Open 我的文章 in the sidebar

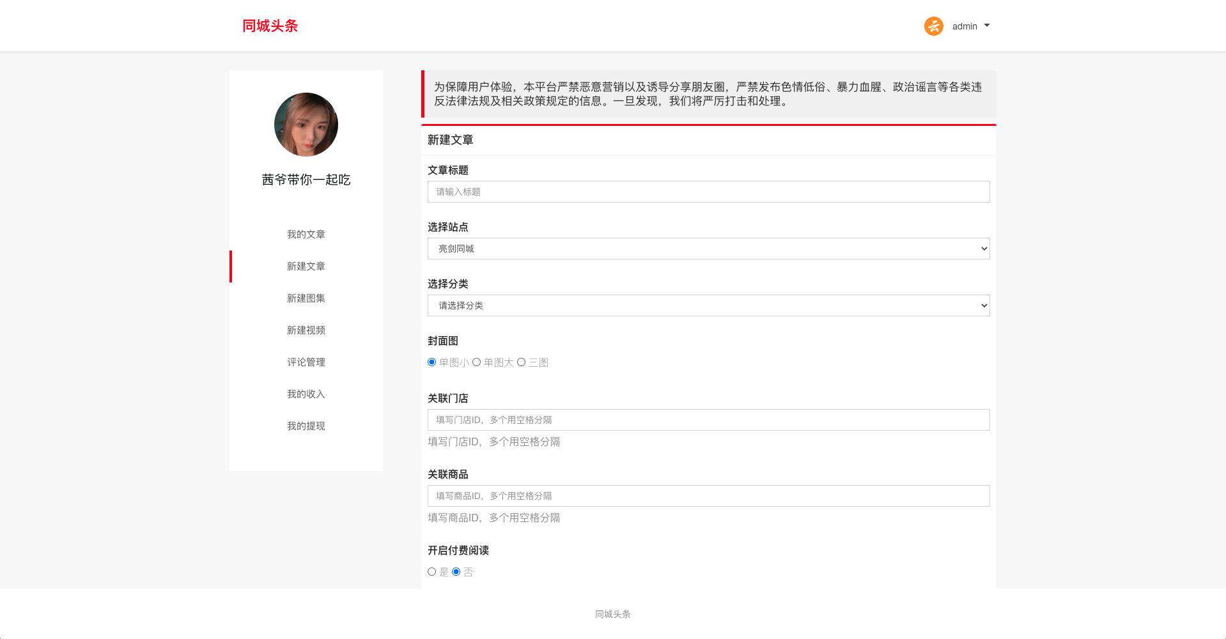[306, 235]
